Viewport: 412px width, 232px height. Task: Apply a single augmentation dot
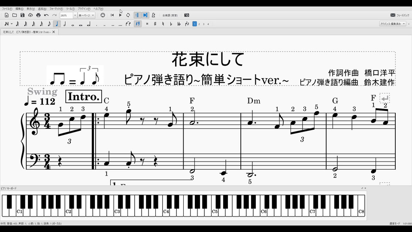(x=97, y=25)
